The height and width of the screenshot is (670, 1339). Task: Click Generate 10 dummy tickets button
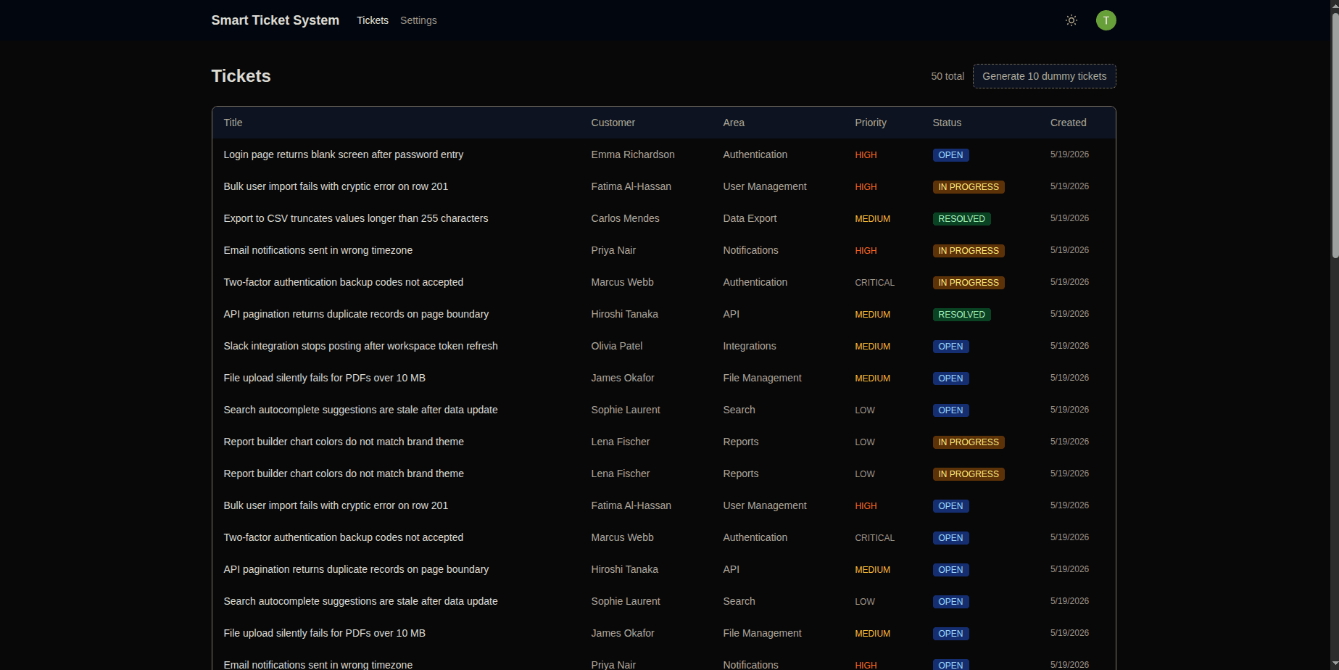click(1044, 76)
